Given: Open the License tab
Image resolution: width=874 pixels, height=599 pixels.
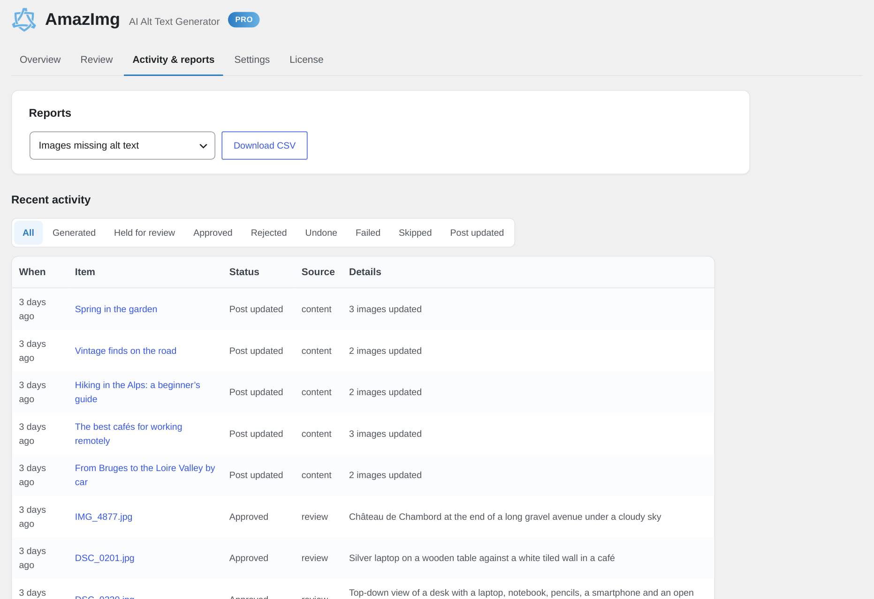Looking at the screenshot, I should [x=306, y=60].
